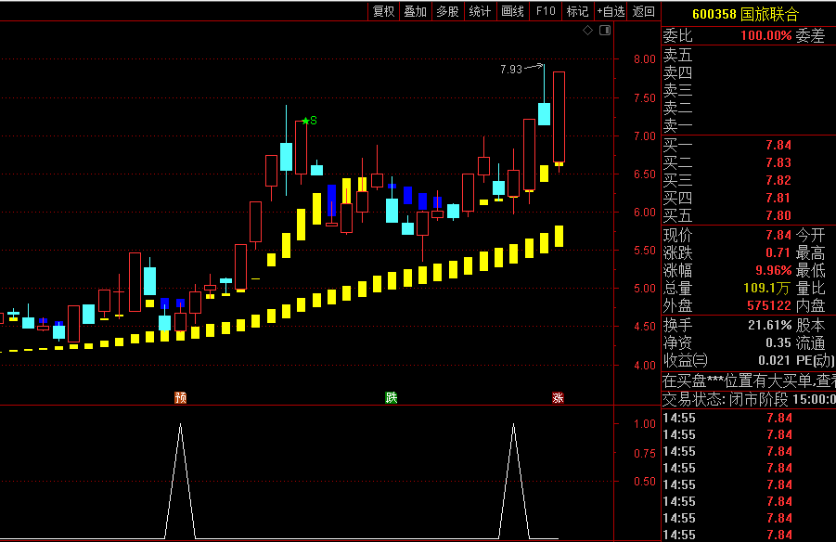This screenshot has width=836, height=542.
Task: Toggle the side panel layout icon
Action: tap(605, 31)
